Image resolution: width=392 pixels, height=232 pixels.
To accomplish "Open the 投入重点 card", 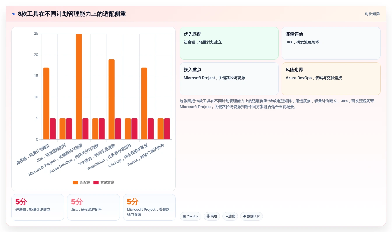I will point(229,79).
